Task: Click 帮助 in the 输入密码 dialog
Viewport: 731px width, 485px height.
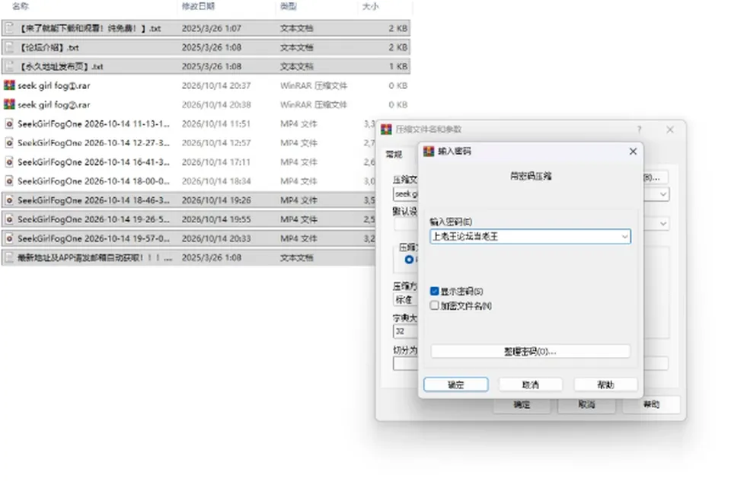Action: click(605, 384)
